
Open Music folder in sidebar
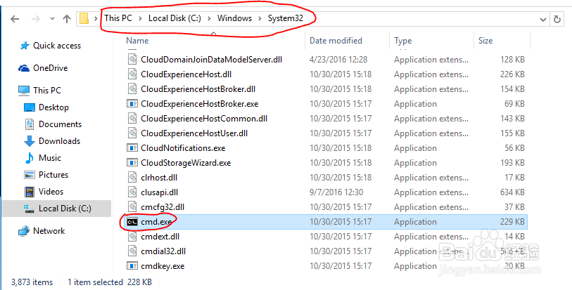[x=50, y=157]
